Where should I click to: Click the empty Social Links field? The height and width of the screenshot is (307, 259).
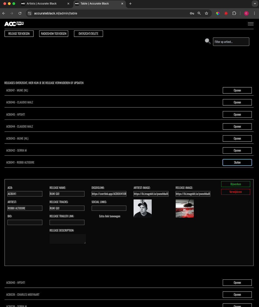pos(109,208)
